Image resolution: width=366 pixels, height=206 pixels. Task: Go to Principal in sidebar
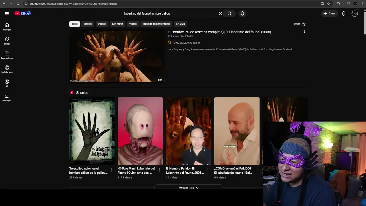click(x=7, y=27)
